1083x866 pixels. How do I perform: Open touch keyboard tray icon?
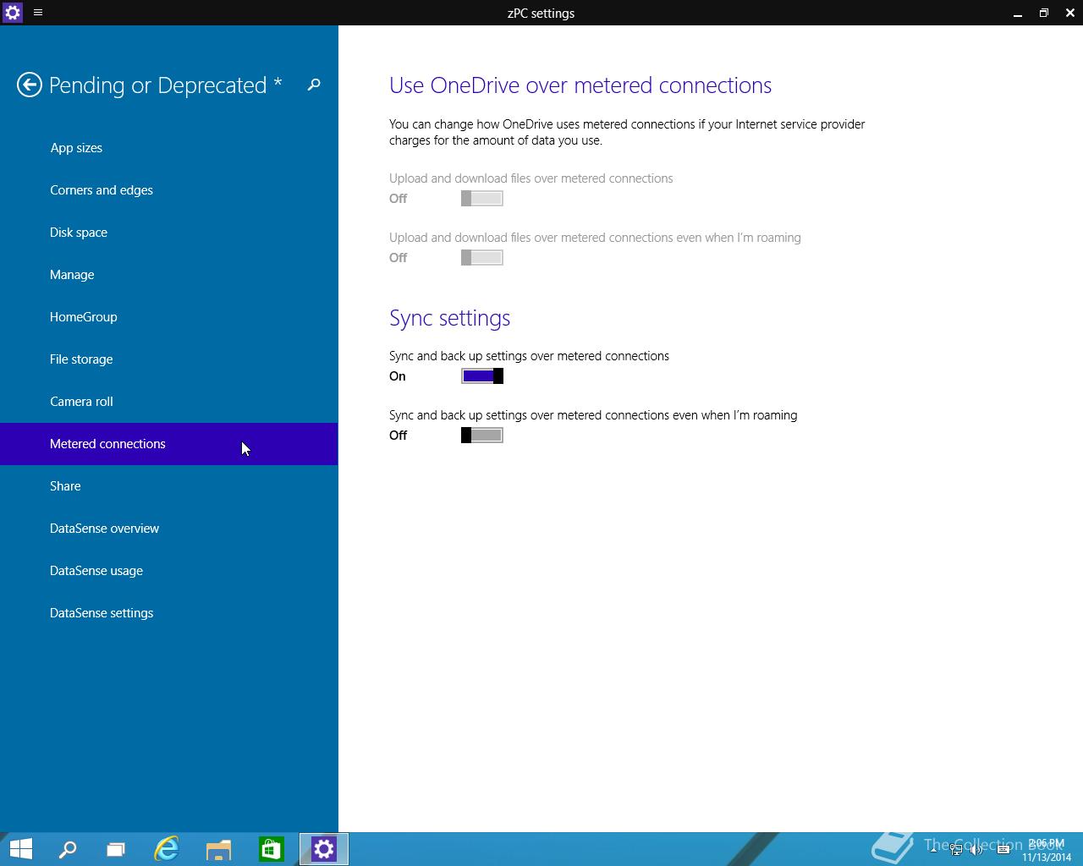(1003, 849)
